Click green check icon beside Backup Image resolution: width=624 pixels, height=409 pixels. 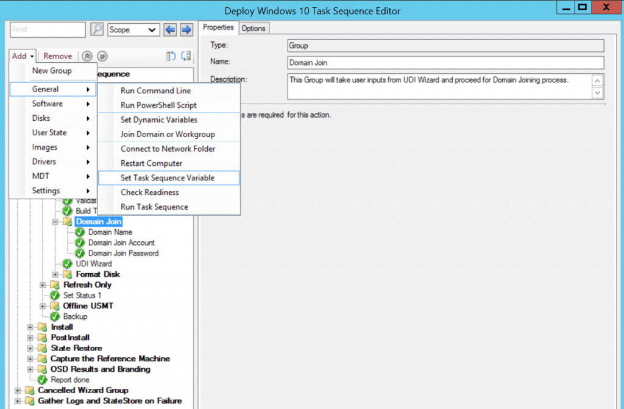tap(54, 316)
